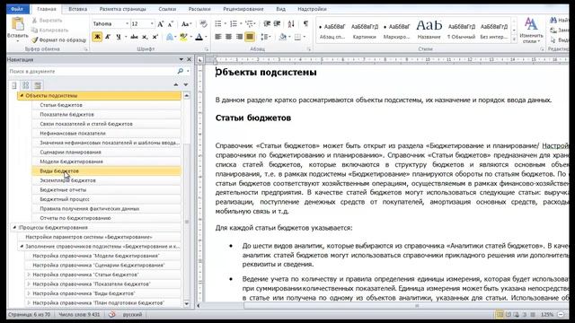
Task: Toggle Italic (К) formatting
Action: 108,37
